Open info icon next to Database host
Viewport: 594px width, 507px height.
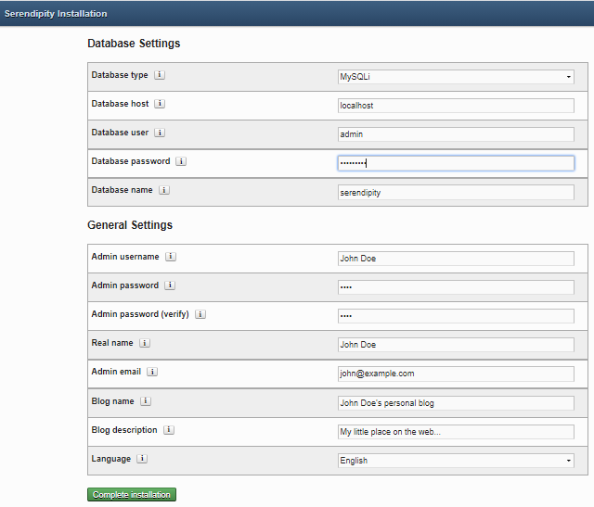pyautogui.click(x=160, y=104)
